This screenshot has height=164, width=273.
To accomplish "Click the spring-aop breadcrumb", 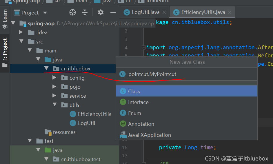I will pos(26,1).
